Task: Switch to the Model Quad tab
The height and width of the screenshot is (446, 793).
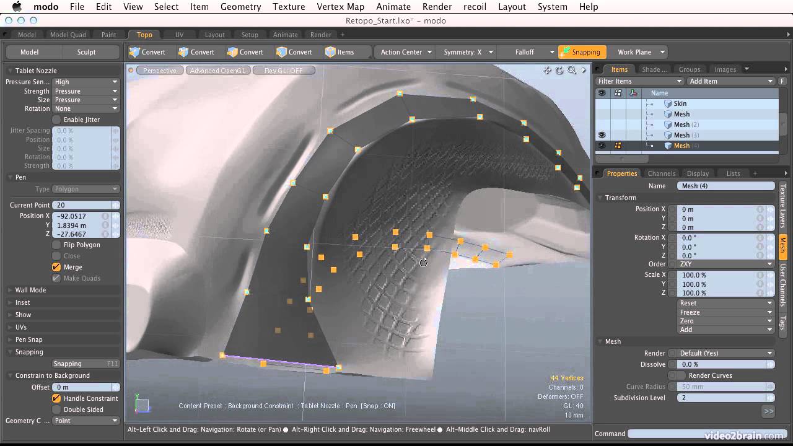Action: (x=68, y=35)
